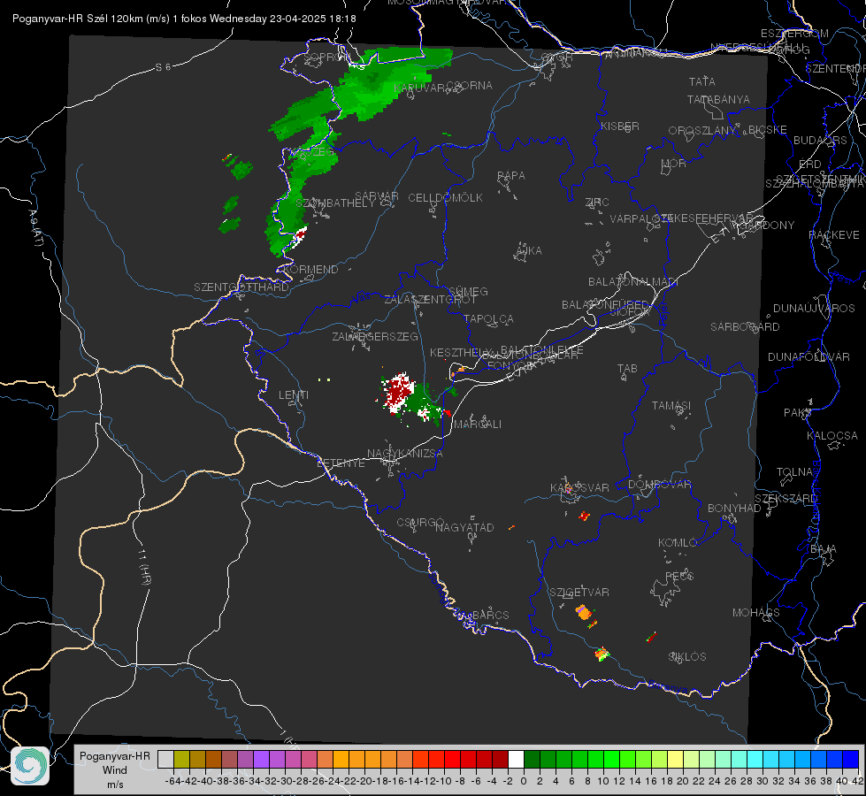The image size is (866, 796).
Task: Click the swirl logo icon beside the legend
Action: point(30,766)
